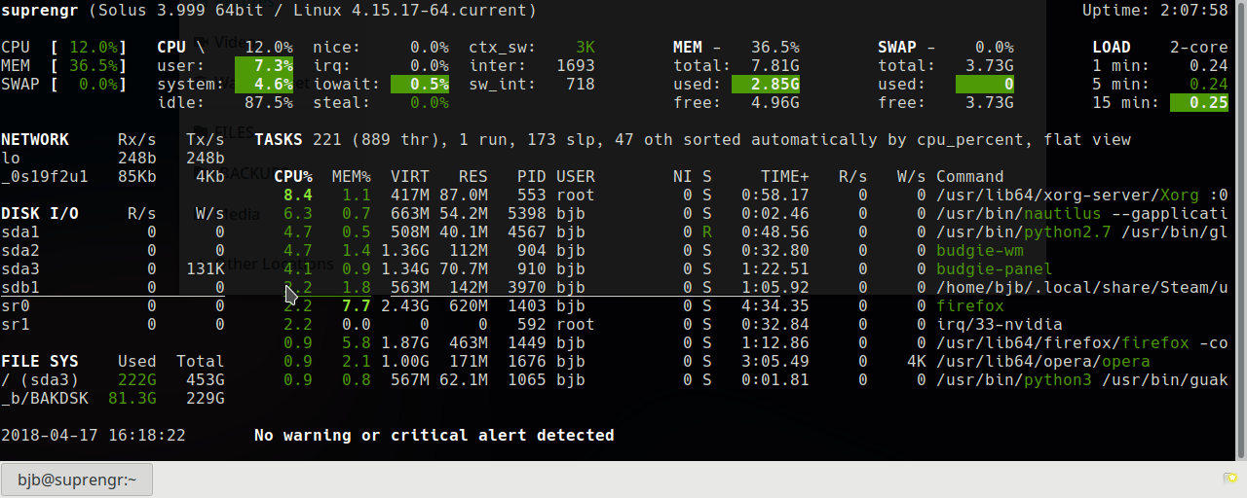1247x498 pixels.
Task: Click the ctx_sw value 3K
Action: point(586,47)
